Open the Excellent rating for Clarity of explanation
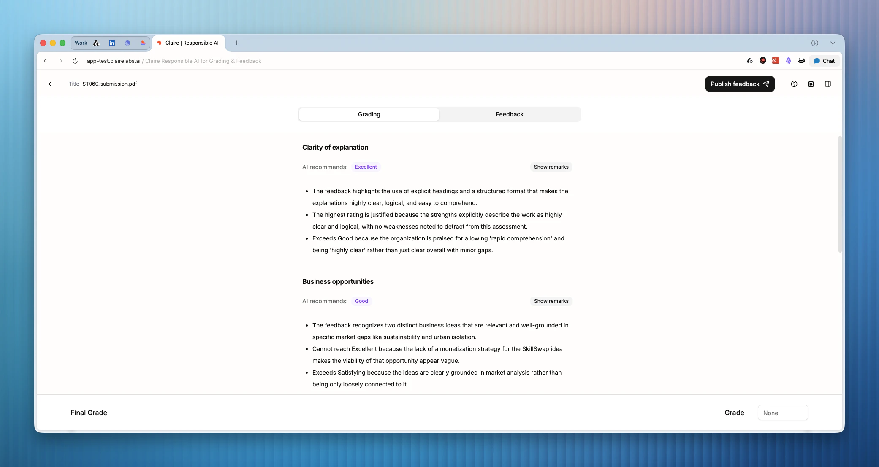 [x=366, y=167]
